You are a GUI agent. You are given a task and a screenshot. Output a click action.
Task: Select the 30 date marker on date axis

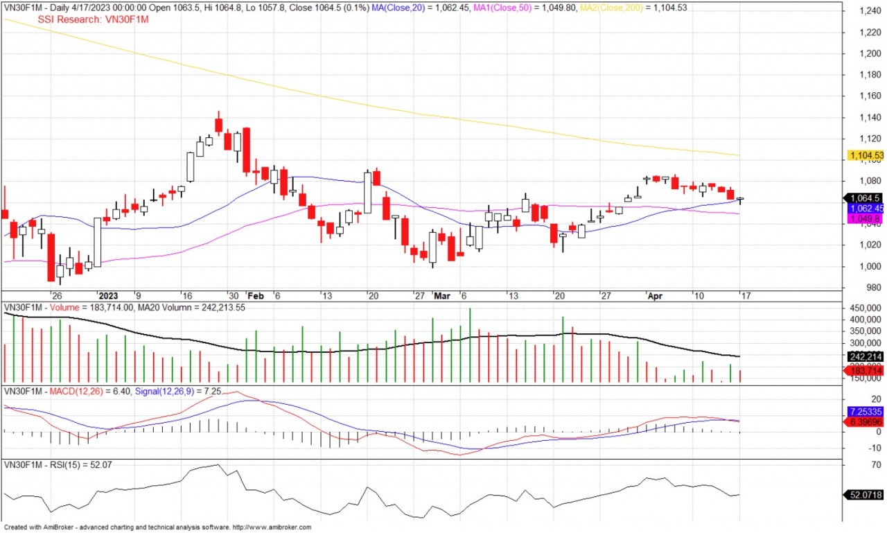pos(234,295)
